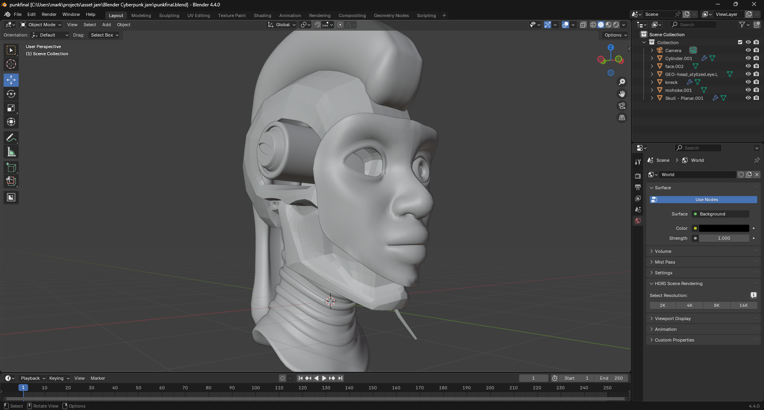
Task: Click the black world Color swatch
Action: (724, 228)
